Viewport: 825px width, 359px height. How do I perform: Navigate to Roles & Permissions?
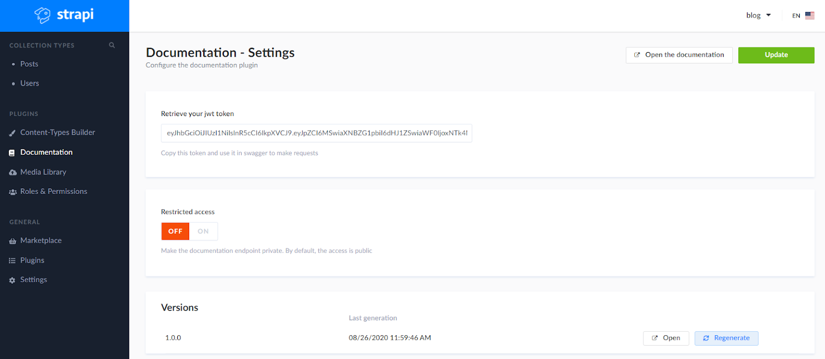point(54,191)
